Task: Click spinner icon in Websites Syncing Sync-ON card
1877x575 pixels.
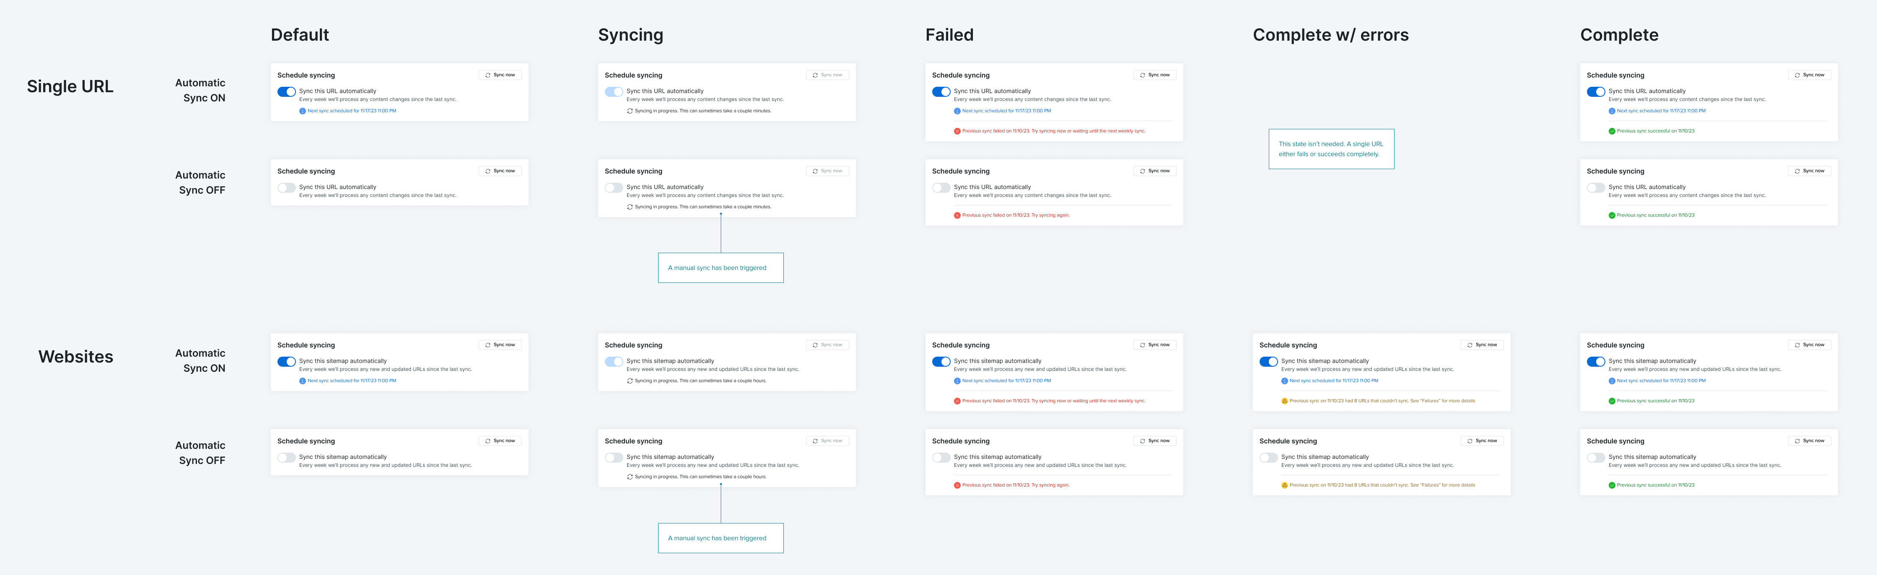Action: point(630,381)
